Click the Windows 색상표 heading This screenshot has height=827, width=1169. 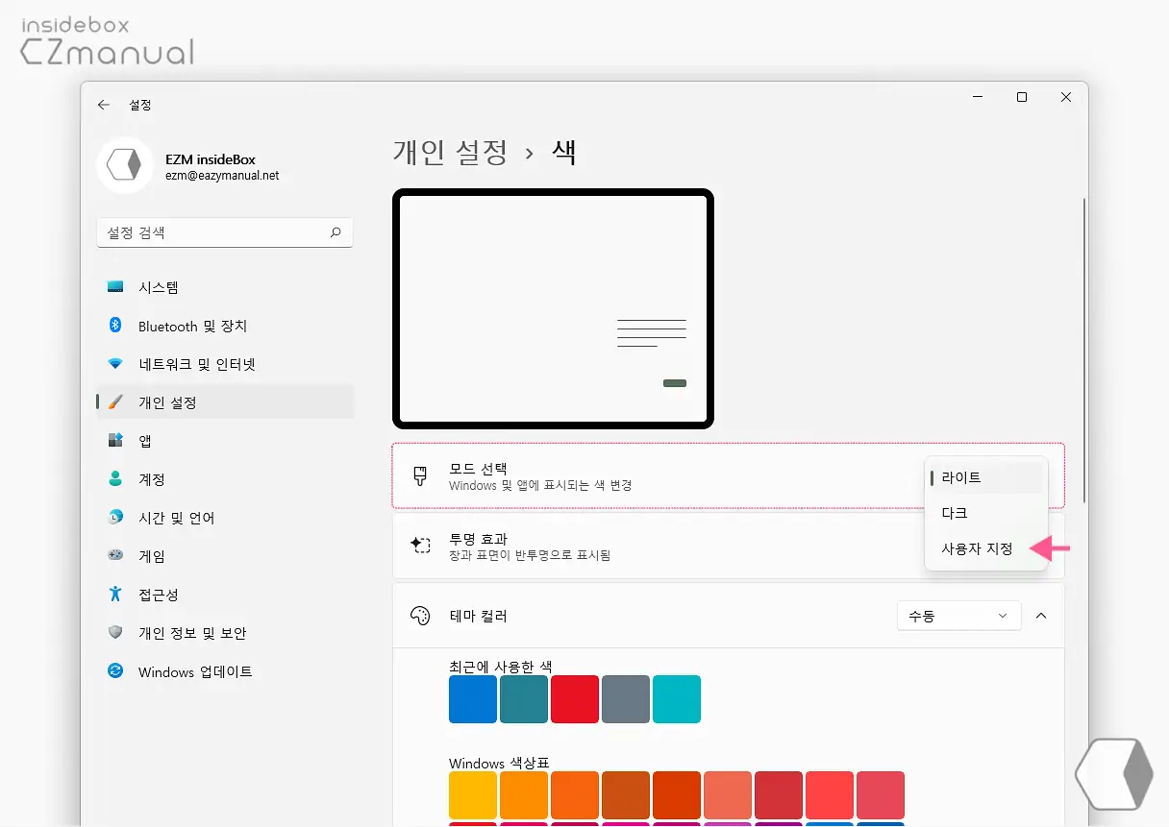pyautogui.click(x=499, y=763)
